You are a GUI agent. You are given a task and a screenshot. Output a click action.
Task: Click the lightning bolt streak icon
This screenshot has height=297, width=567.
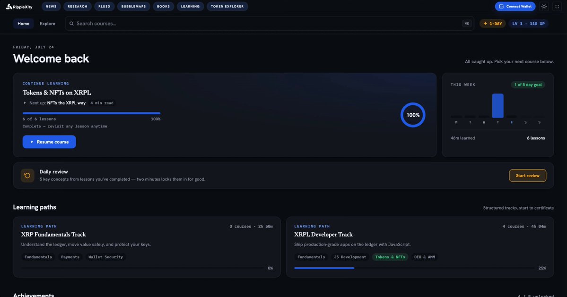click(485, 24)
